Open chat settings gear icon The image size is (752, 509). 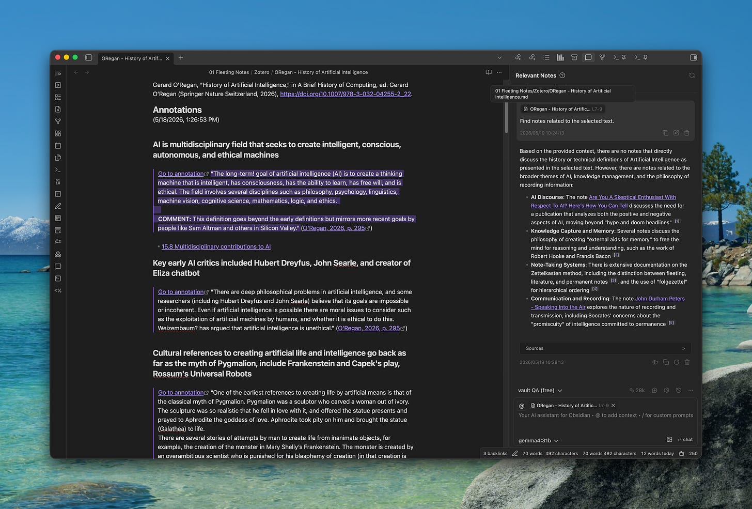click(x=666, y=390)
